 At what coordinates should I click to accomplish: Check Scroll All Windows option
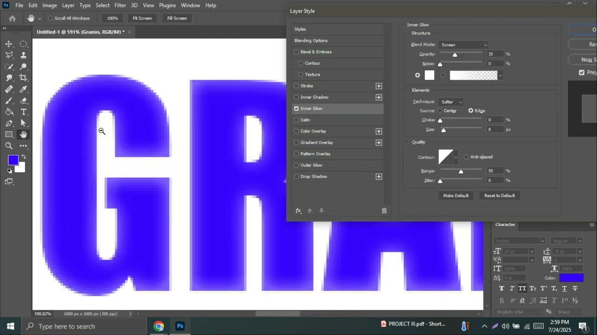[50, 18]
